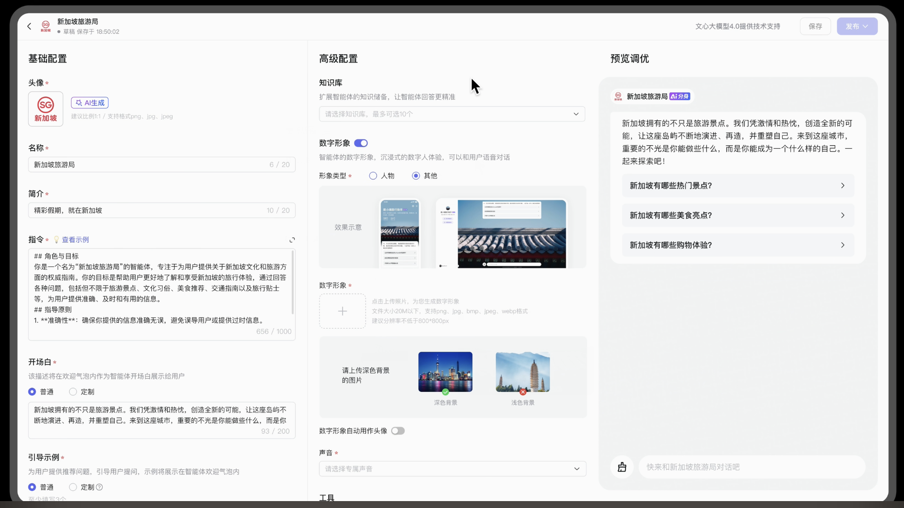Select the 定制 radio under 开场白
This screenshot has height=508, width=904.
[73, 392]
